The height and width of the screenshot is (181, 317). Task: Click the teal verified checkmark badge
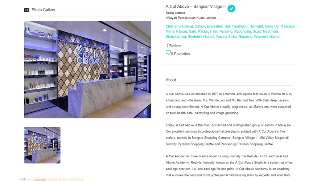click(x=231, y=8)
